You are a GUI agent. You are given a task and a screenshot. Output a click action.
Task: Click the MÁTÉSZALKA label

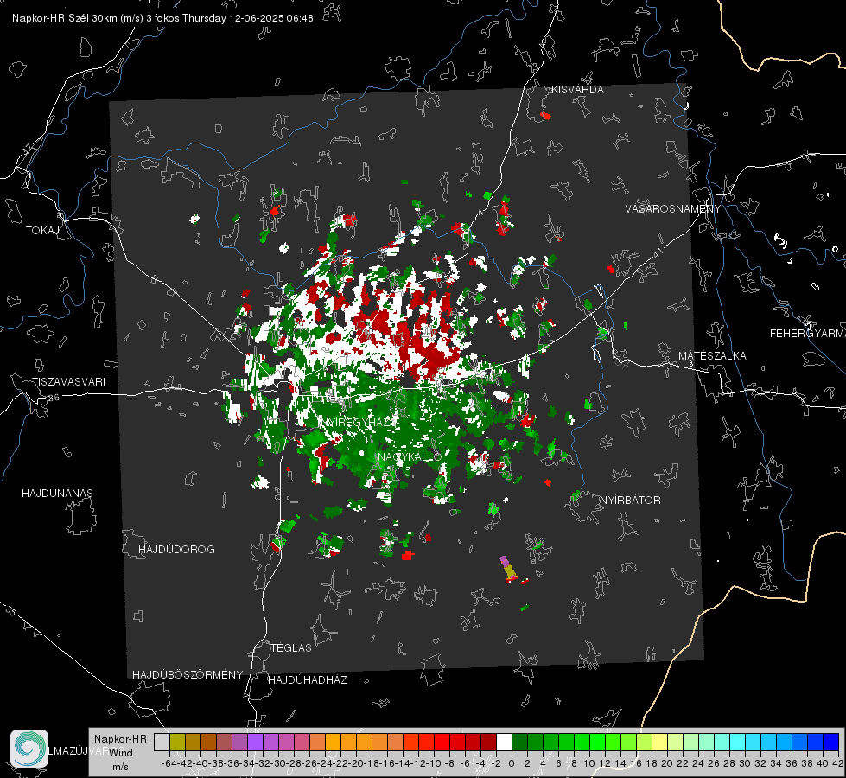pyautogui.click(x=712, y=356)
